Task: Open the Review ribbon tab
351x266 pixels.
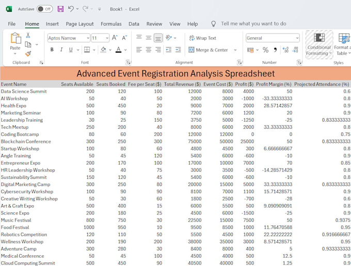Action: coord(154,24)
